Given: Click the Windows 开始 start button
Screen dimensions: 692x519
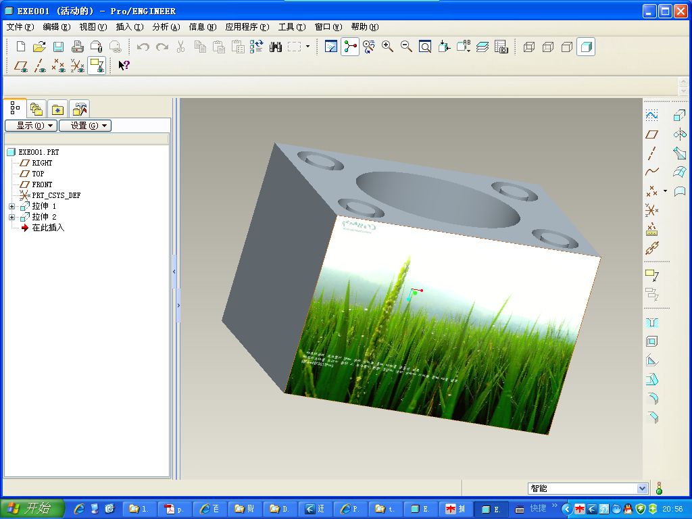Looking at the screenshot, I should 32,508.
